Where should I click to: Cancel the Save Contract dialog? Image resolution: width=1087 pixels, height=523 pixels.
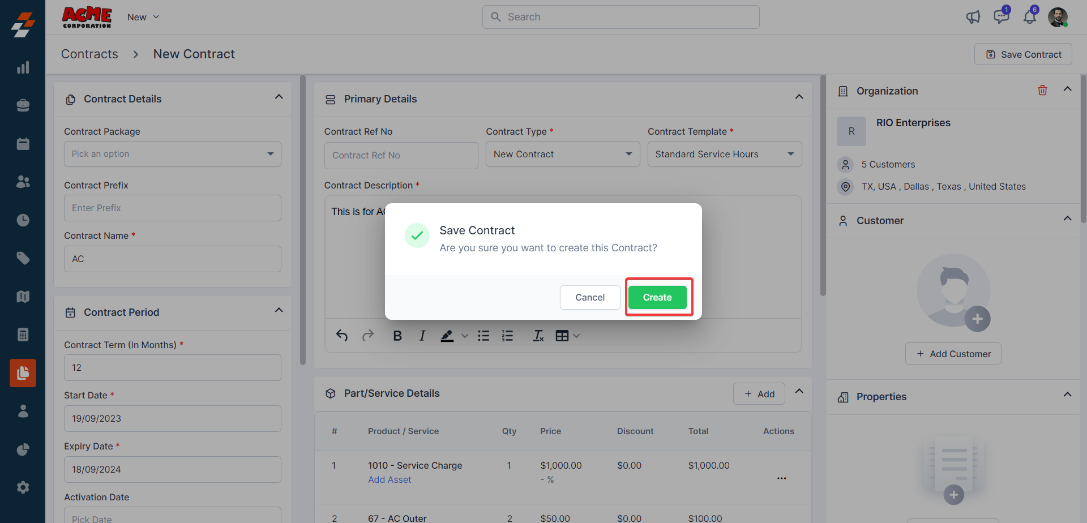click(589, 297)
